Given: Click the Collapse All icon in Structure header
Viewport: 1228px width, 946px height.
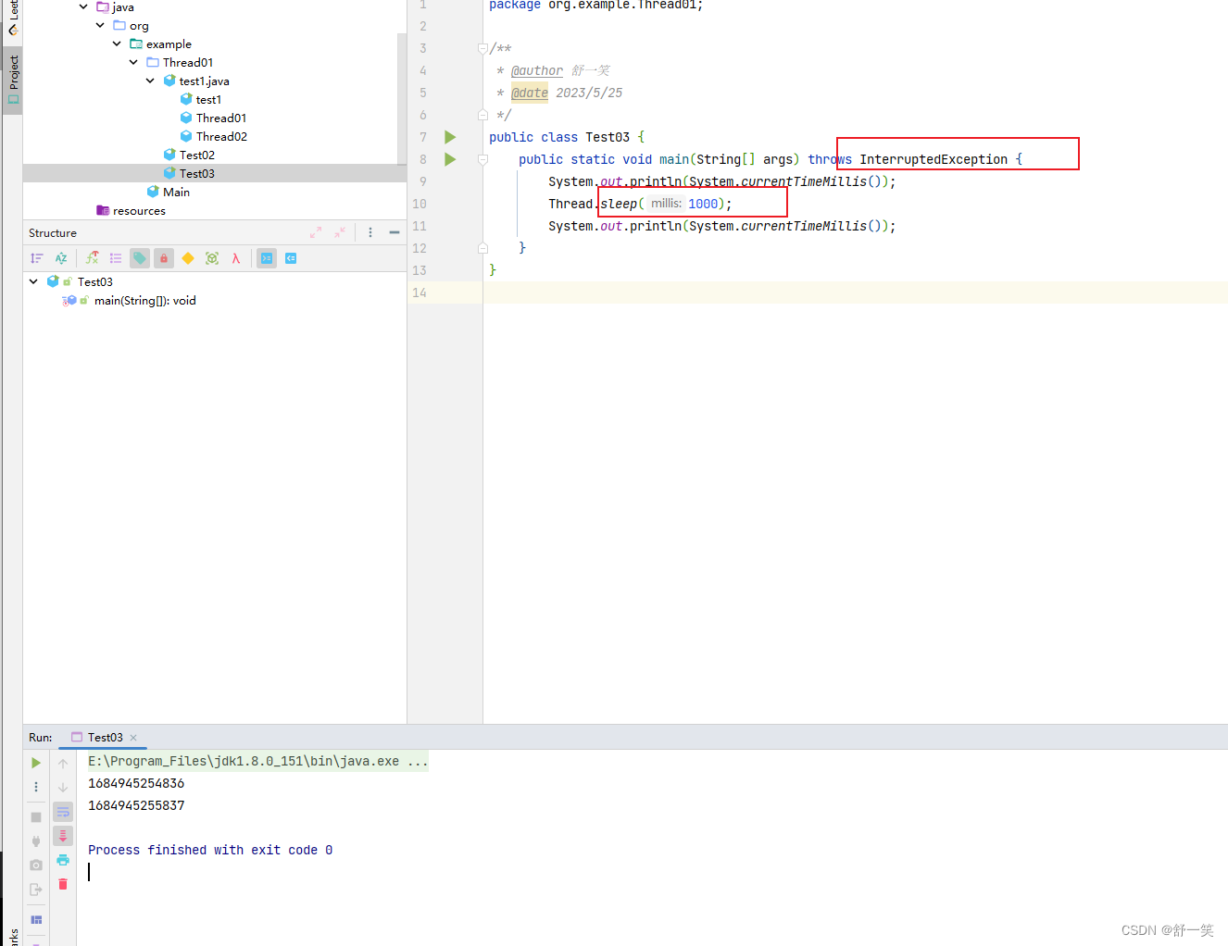Looking at the screenshot, I should 340,232.
